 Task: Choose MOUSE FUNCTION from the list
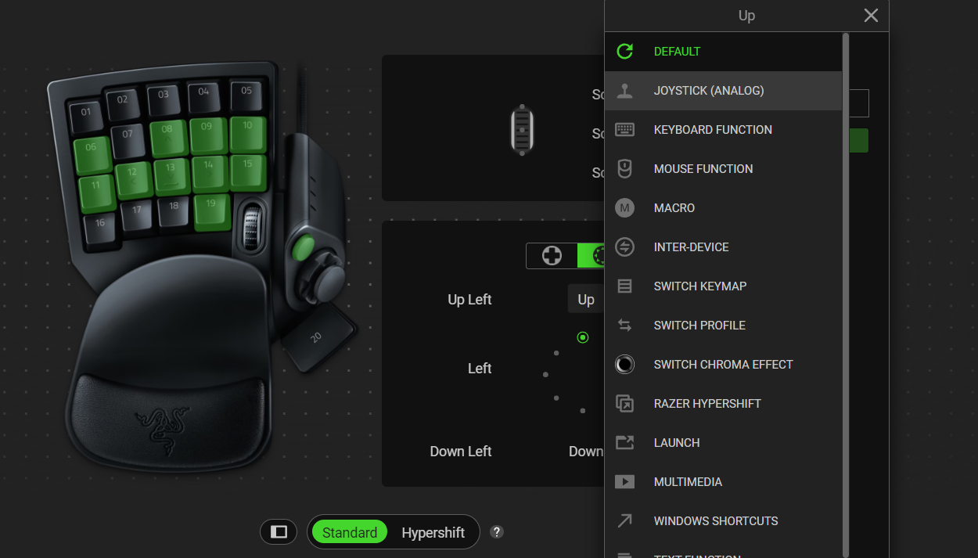(724, 169)
